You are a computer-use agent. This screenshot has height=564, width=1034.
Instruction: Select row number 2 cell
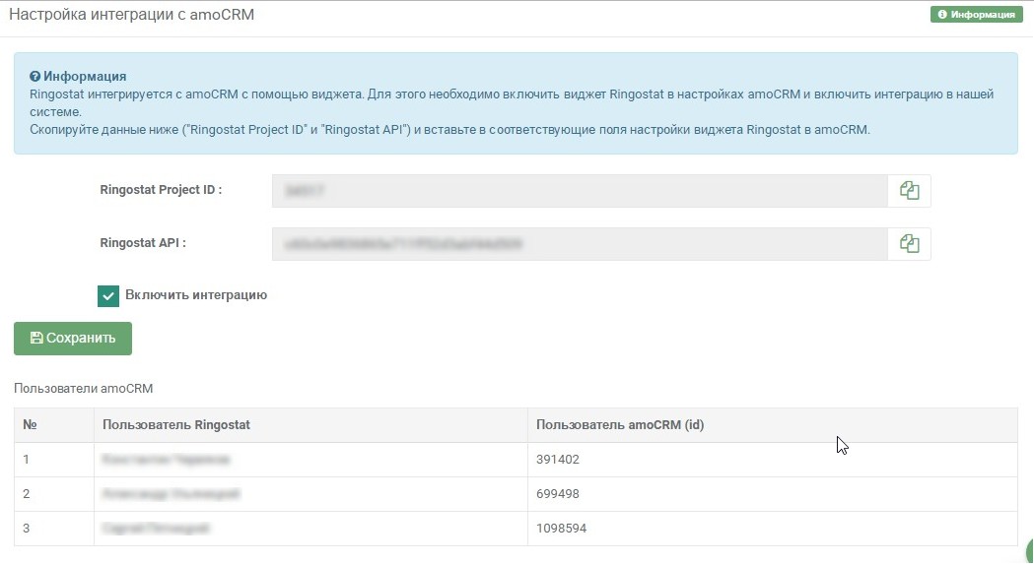[54, 493]
